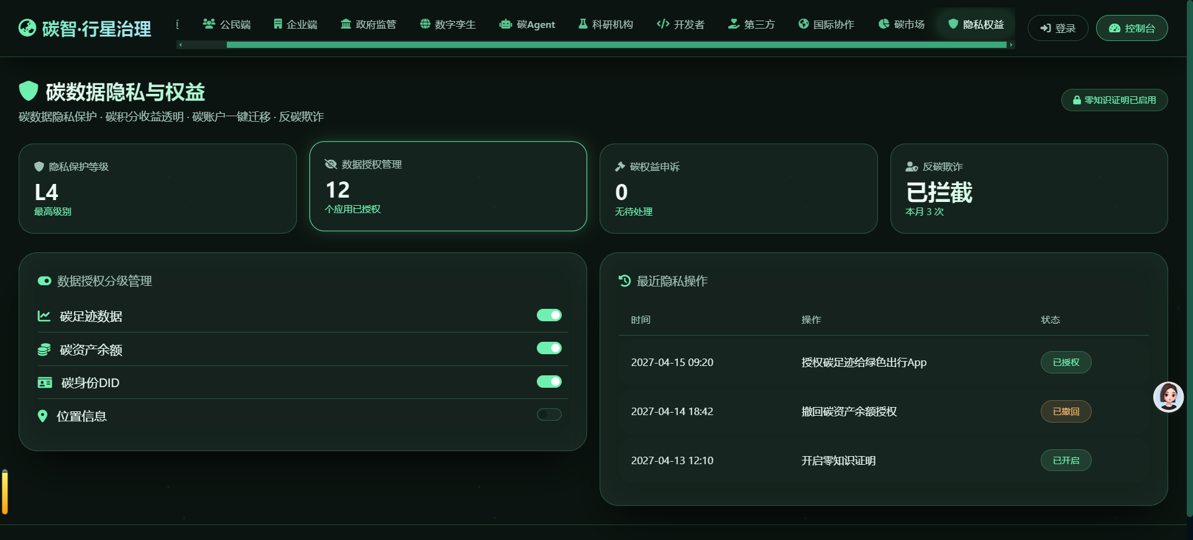
Task: Switch off the 碳身份DID toggle
Action: [x=549, y=382]
